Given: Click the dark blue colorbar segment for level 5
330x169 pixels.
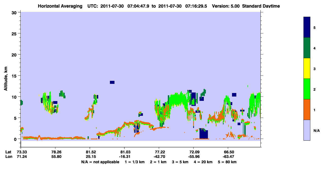Looking at the screenshot, I should tap(307, 27).
